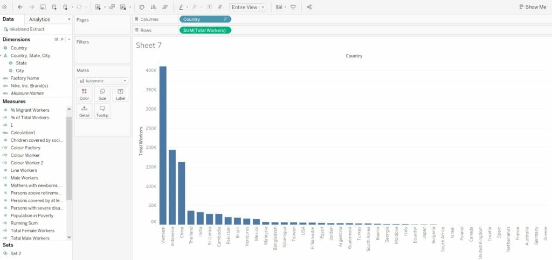Show mark labels T icon

tap(209, 7)
